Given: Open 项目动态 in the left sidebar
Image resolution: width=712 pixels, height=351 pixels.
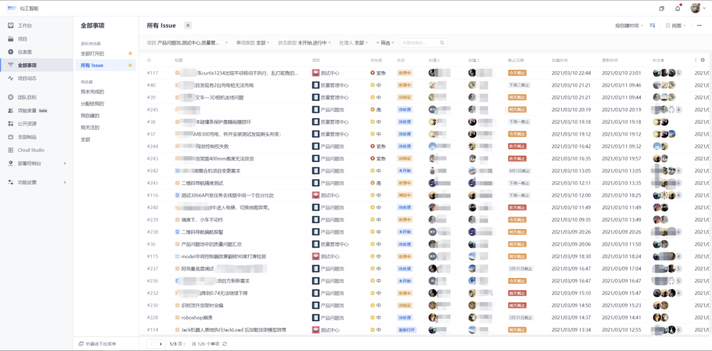Looking at the screenshot, I should (26, 78).
